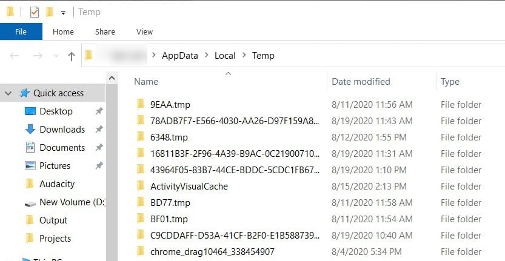Open the File menu tab
The image size is (505, 261).
tap(21, 31)
